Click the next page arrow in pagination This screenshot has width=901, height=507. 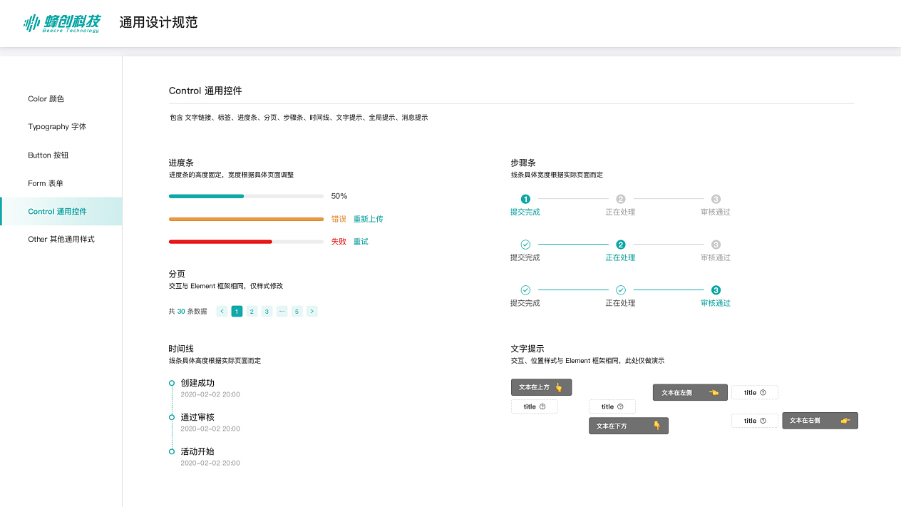[x=312, y=311]
